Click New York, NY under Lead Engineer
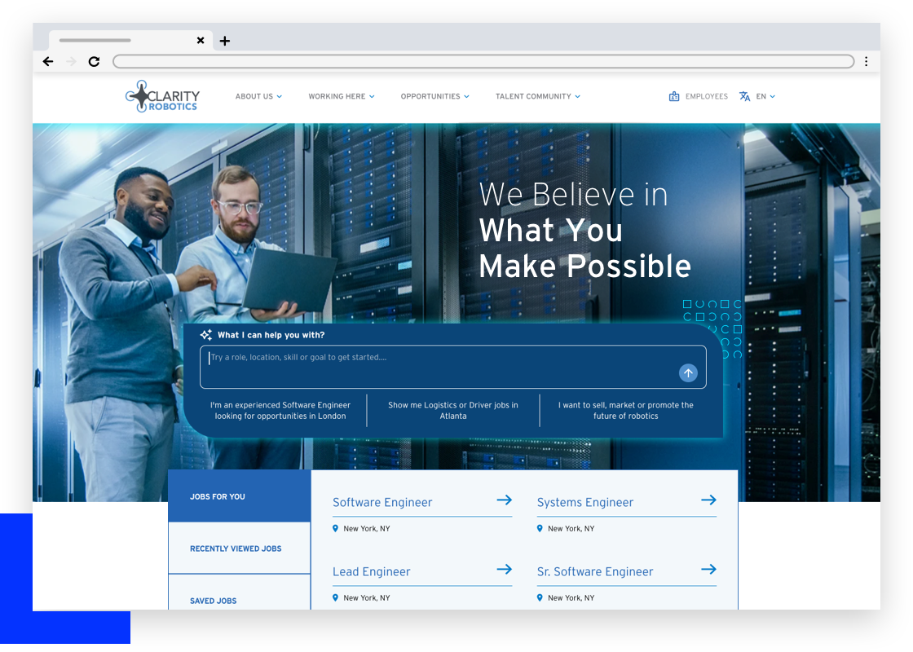Screen dimensions: 913x652 point(367,598)
